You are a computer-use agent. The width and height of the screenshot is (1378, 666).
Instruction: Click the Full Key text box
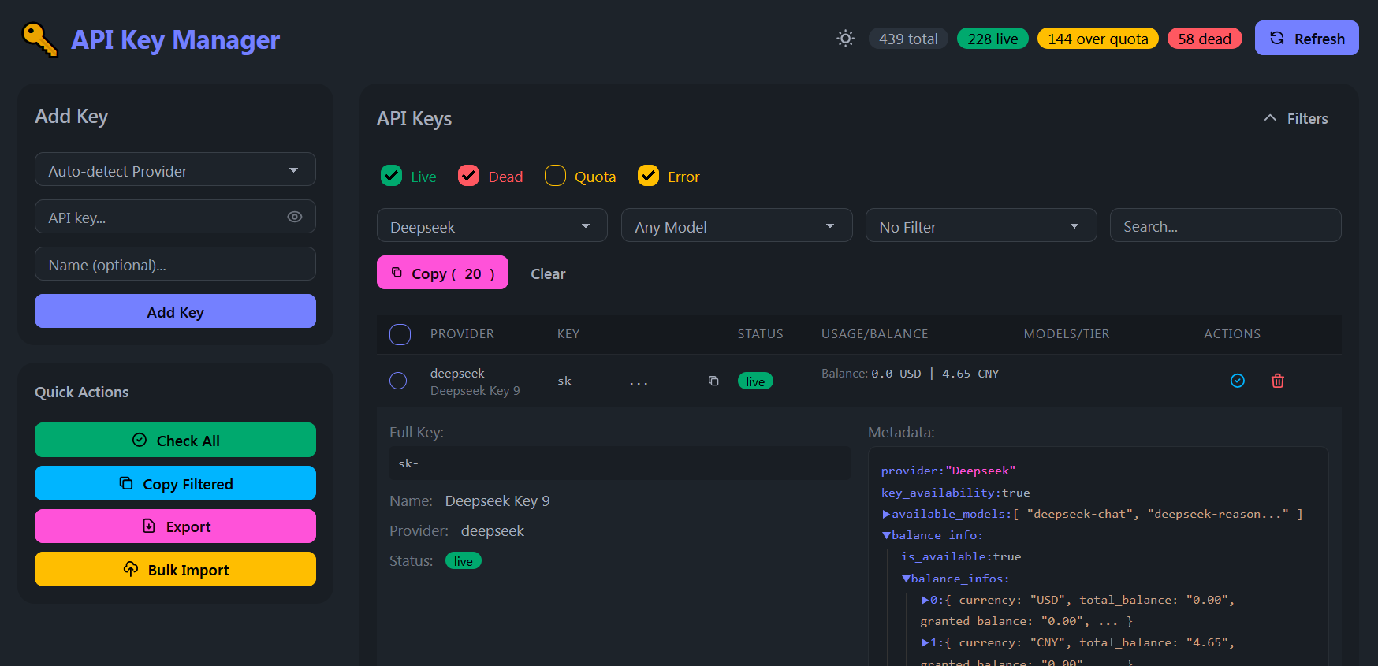[x=620, y=463]
